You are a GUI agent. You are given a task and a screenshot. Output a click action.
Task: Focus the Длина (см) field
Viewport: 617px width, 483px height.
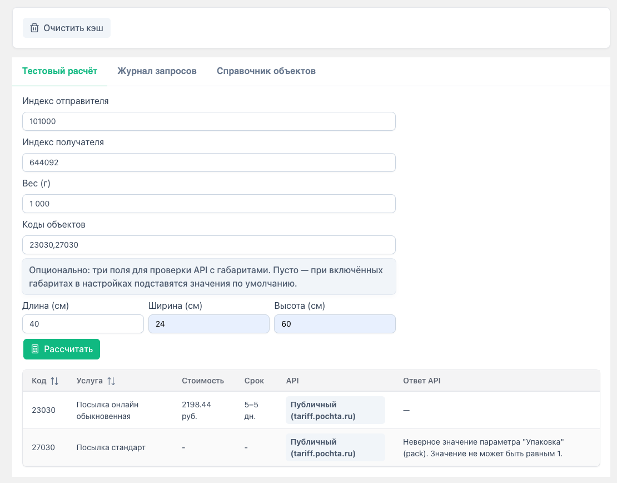point(83,324)
